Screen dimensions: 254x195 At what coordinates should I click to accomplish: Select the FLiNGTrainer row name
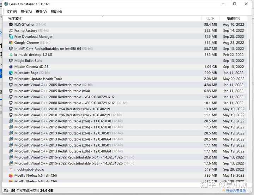pyautogui.click(x=24, y=25)
